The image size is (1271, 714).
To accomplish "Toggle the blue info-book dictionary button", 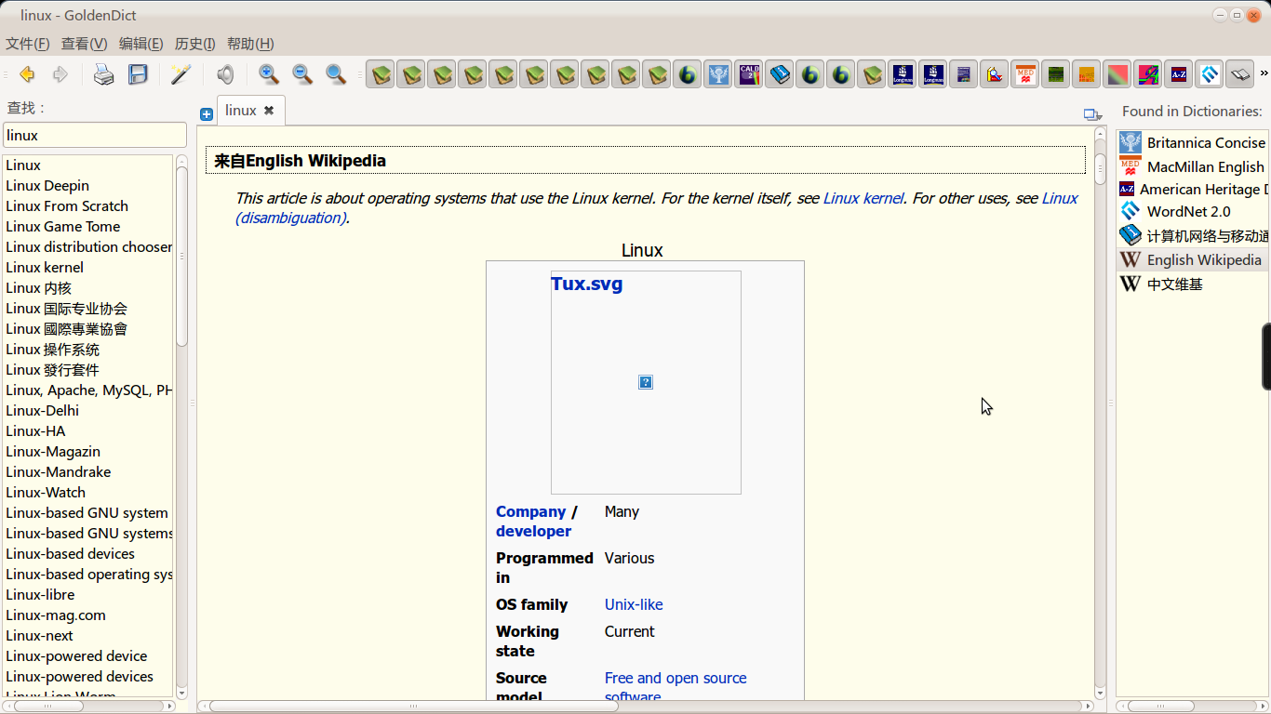I will (x=780, y=74).
